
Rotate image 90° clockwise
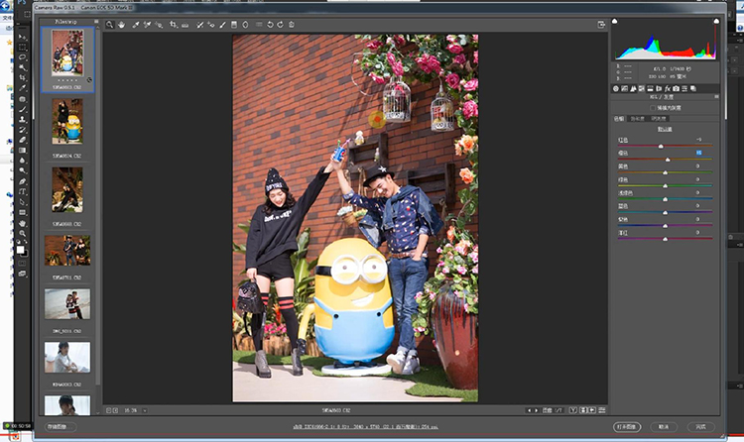(x=281, y=25)
